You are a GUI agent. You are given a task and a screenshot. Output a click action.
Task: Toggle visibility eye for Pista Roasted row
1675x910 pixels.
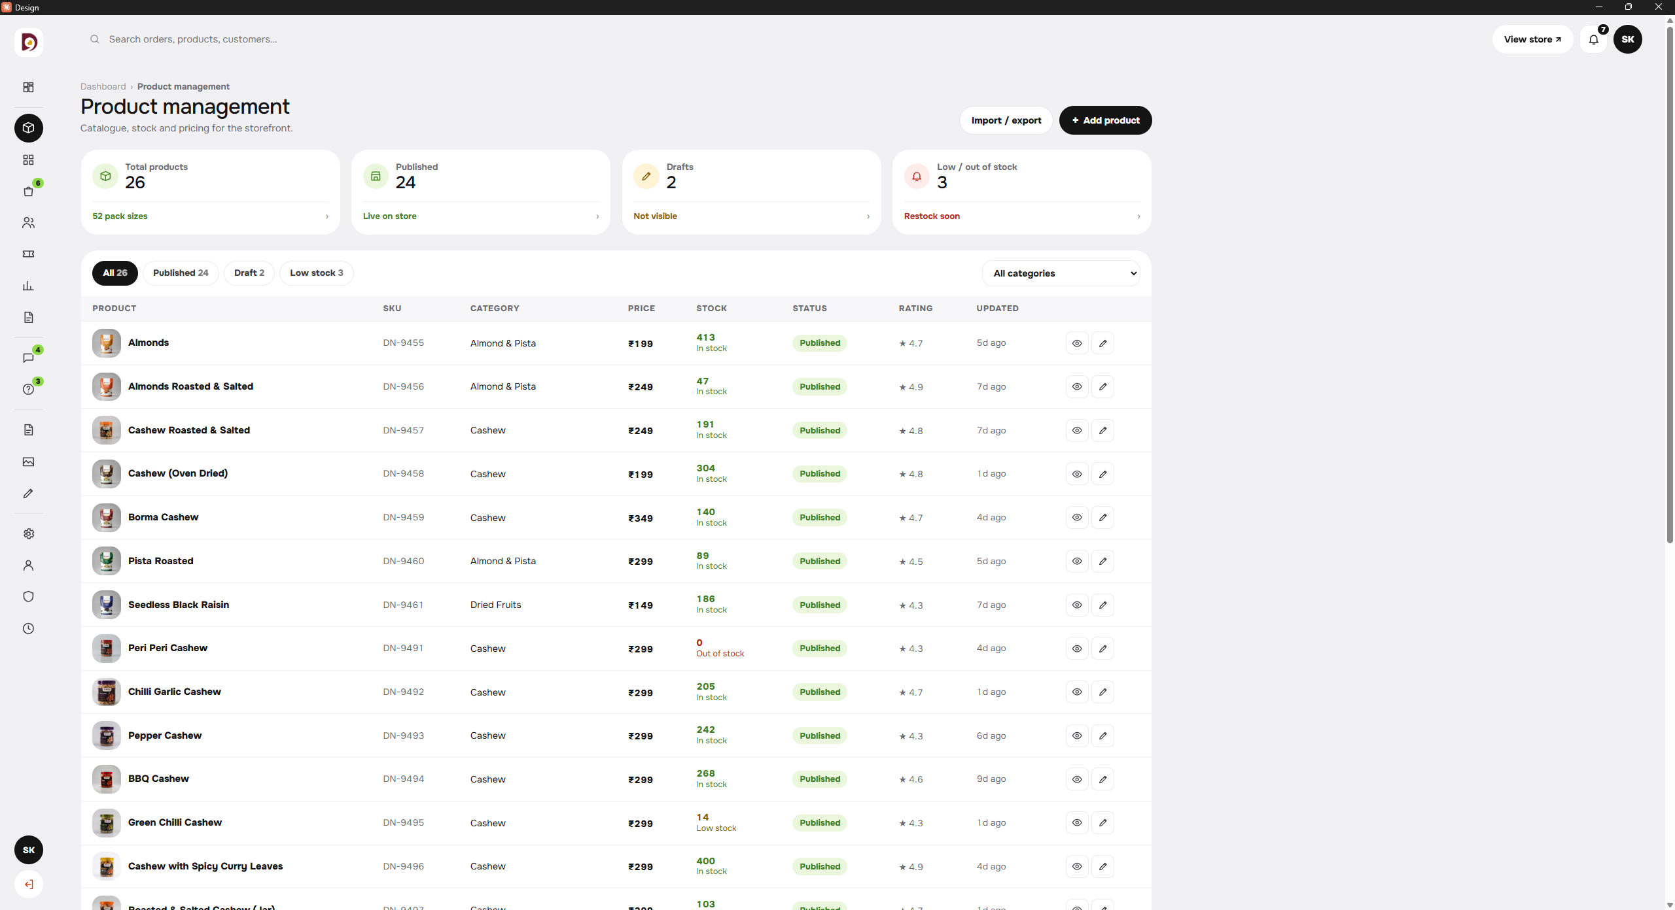pos(1077,561)
